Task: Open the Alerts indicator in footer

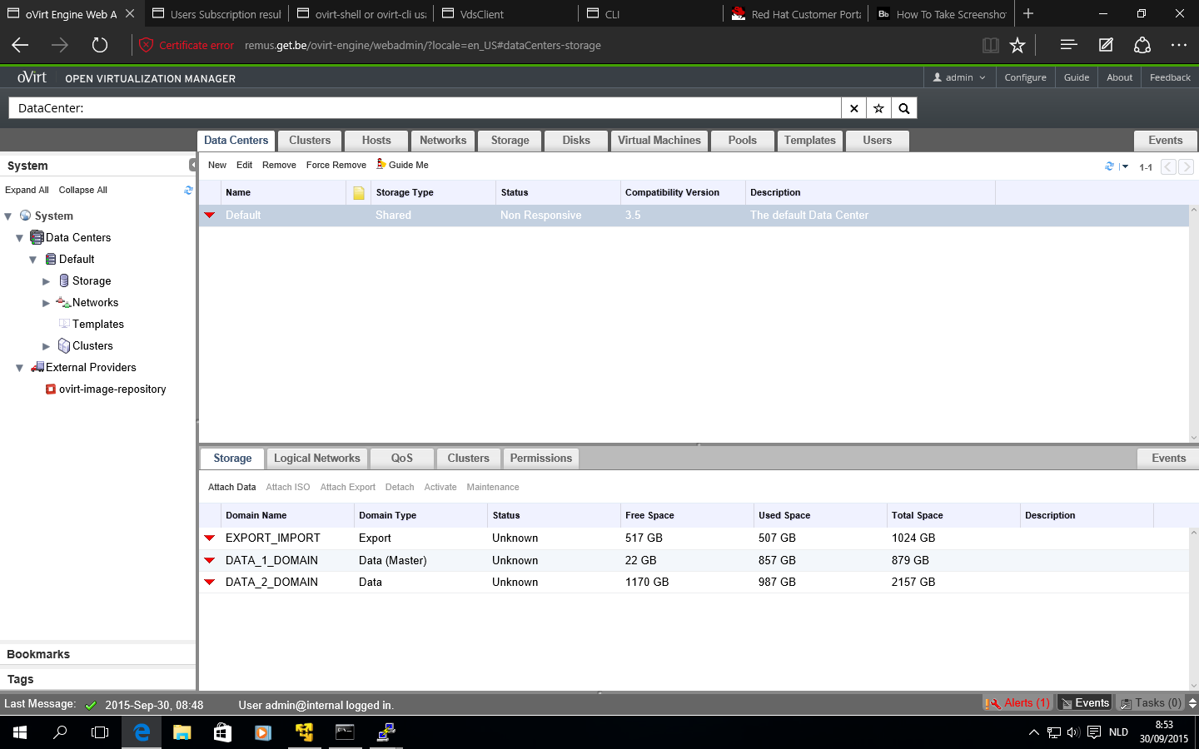Action: 1017,703
